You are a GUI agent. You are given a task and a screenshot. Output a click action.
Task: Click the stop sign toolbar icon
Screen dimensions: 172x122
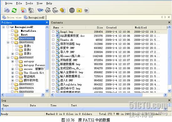72,11
